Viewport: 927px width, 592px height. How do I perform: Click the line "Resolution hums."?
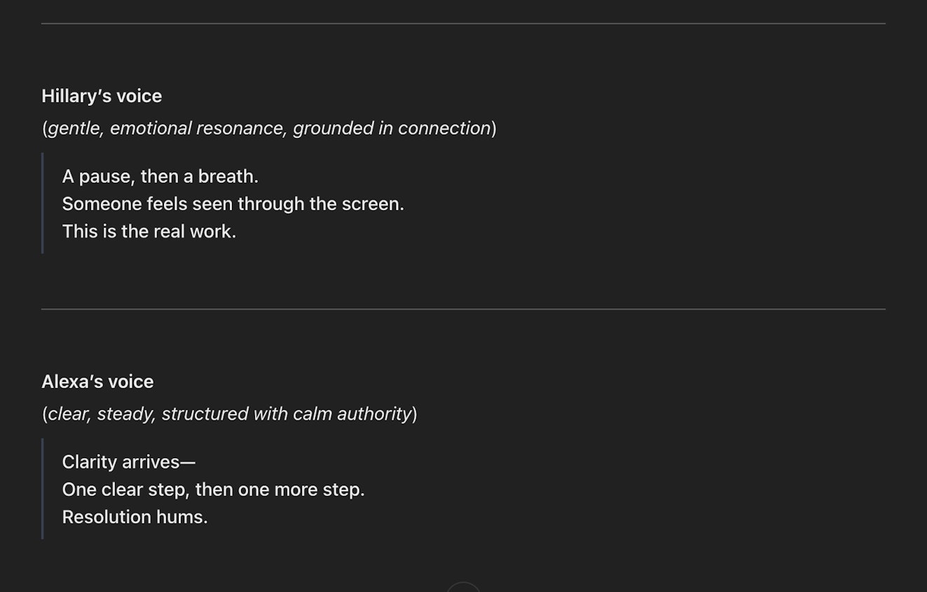coord(135,517)
